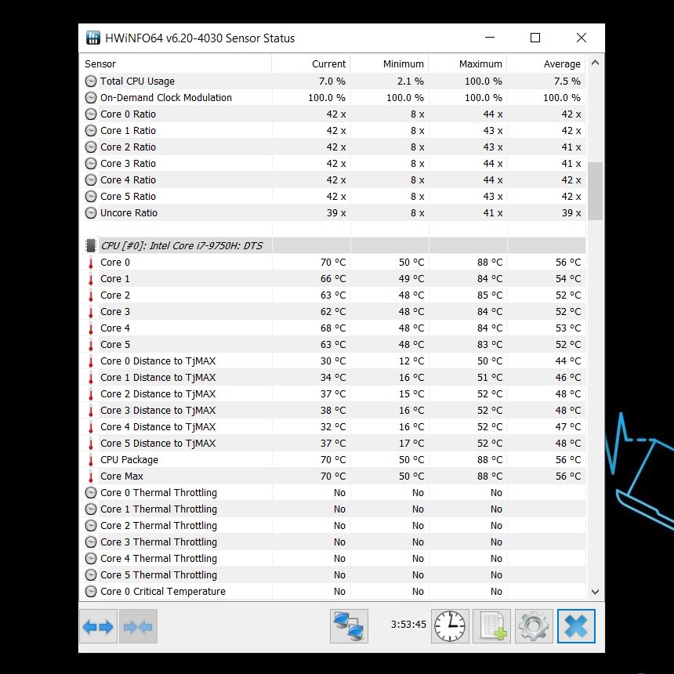The image size is (674, 674).
Task: Select the Core 1 Ratio label
Action: (128, 131)
